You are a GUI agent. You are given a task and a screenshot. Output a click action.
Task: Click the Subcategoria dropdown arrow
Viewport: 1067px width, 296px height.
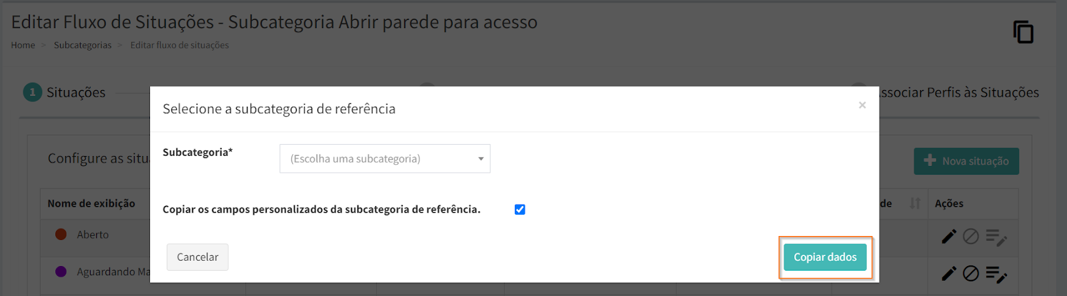click(481, 159)
